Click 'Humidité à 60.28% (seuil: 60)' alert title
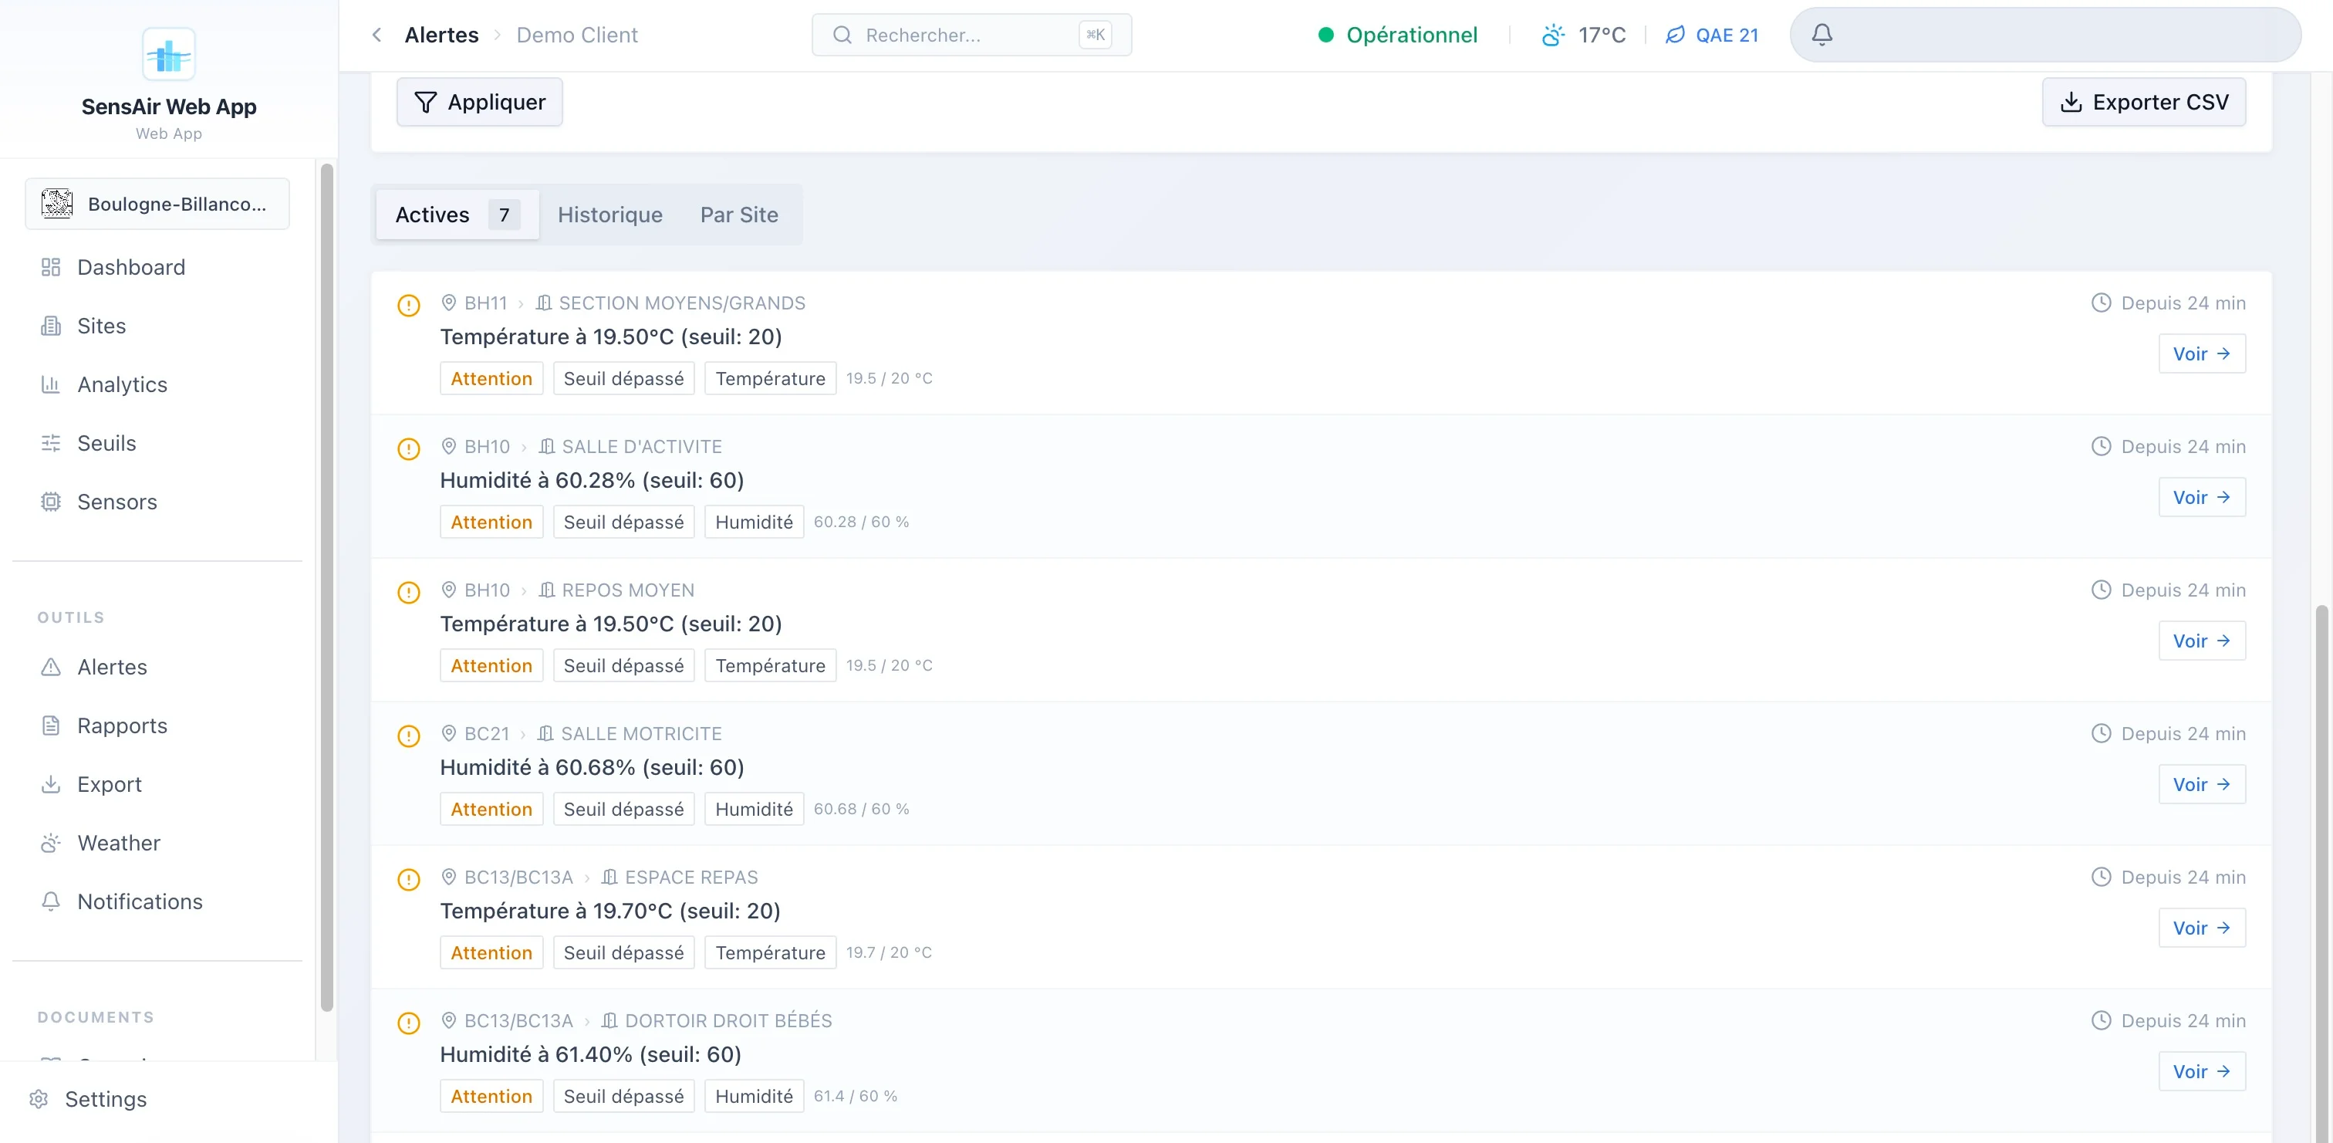This screenshot has height=1143, width=2333. click(592, 480)
